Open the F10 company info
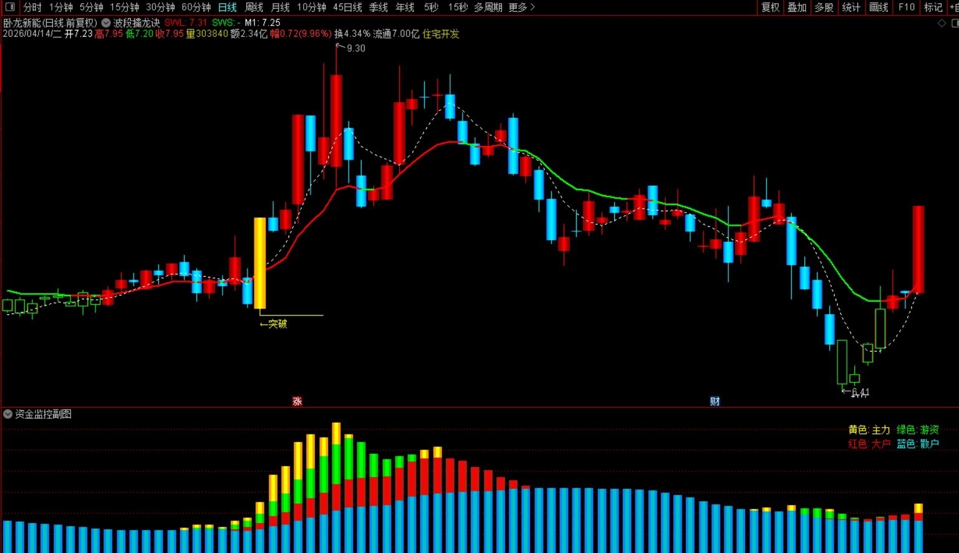Image resolution: width=959 pixels, height=553 pixels. pyautogui.click(x=906, y=7)
